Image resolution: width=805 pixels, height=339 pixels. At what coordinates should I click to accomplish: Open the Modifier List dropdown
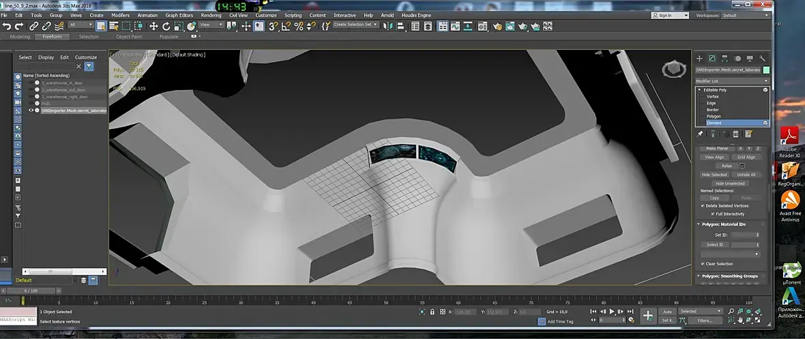[732, 80]
